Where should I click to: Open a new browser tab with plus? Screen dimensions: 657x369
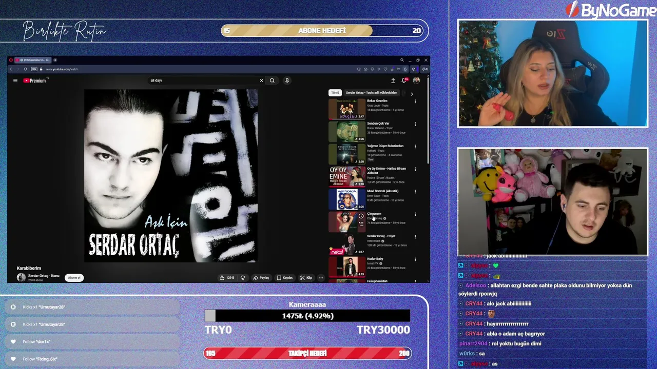click(x=55, y=60)
